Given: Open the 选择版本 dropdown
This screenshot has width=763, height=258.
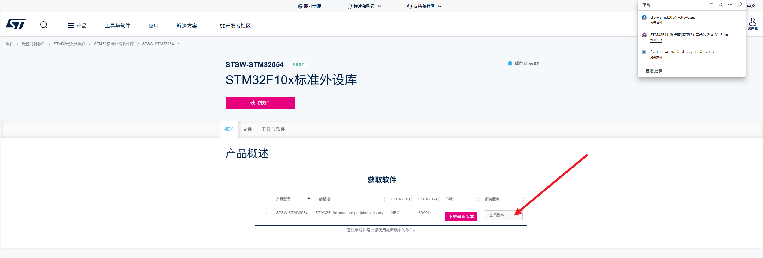Looking at the screenshot, I should (x=504, y=215).
